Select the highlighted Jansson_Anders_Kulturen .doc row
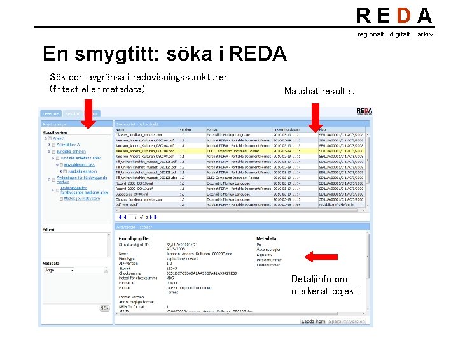Screen dimensions: 458x344 (x=240, y=151)
